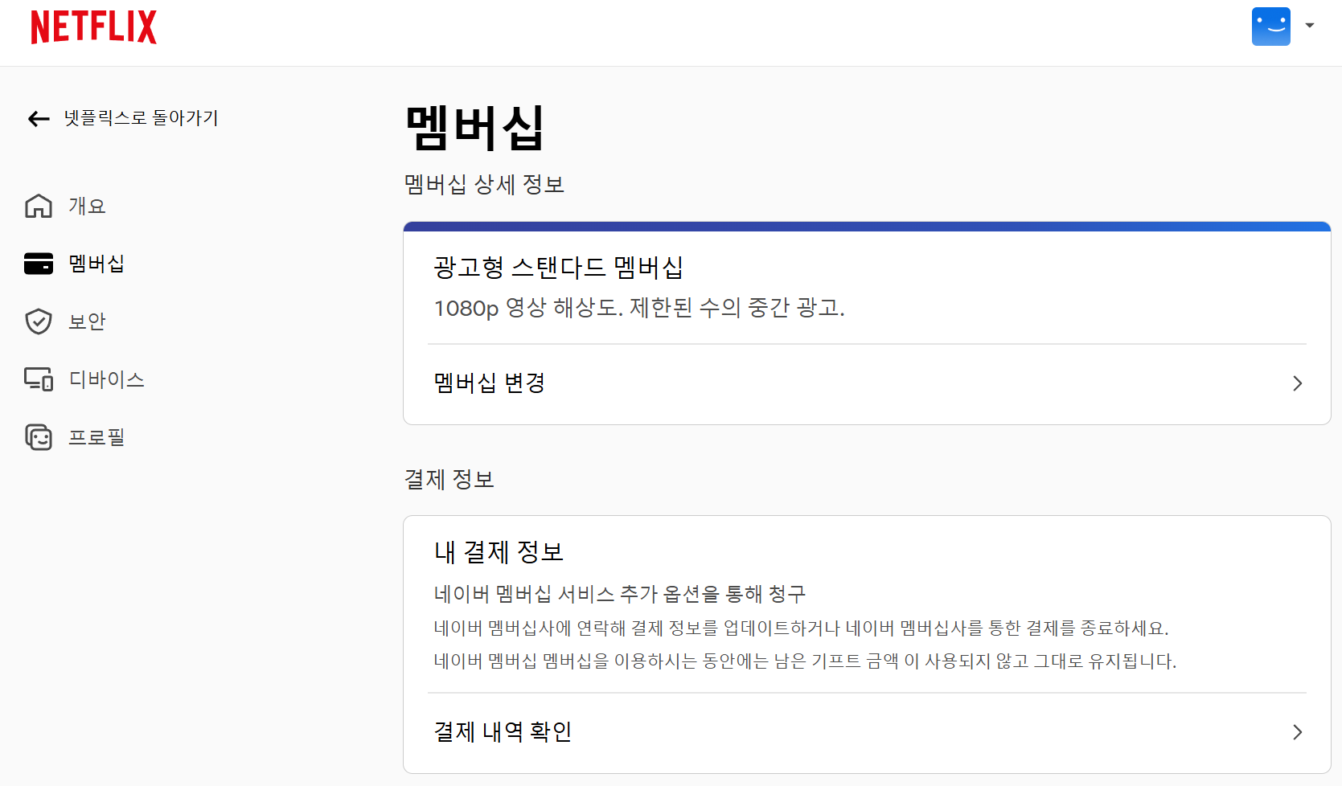Viewport: 1342px width, 786px height.
Task: Open the 디바이스 sidebar menu item
Action: point(106,379)
